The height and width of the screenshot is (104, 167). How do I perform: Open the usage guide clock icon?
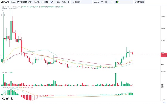[x=136, y=2]
